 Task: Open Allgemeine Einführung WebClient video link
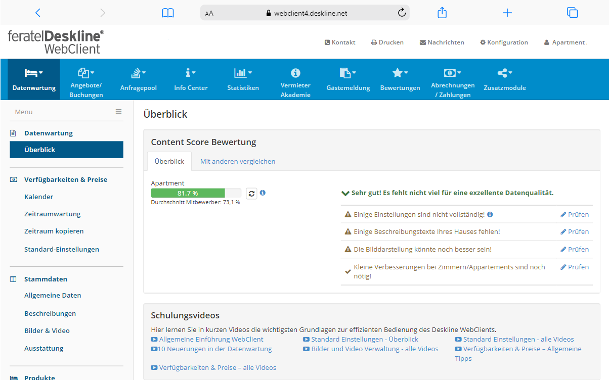[x=211, y=339]
